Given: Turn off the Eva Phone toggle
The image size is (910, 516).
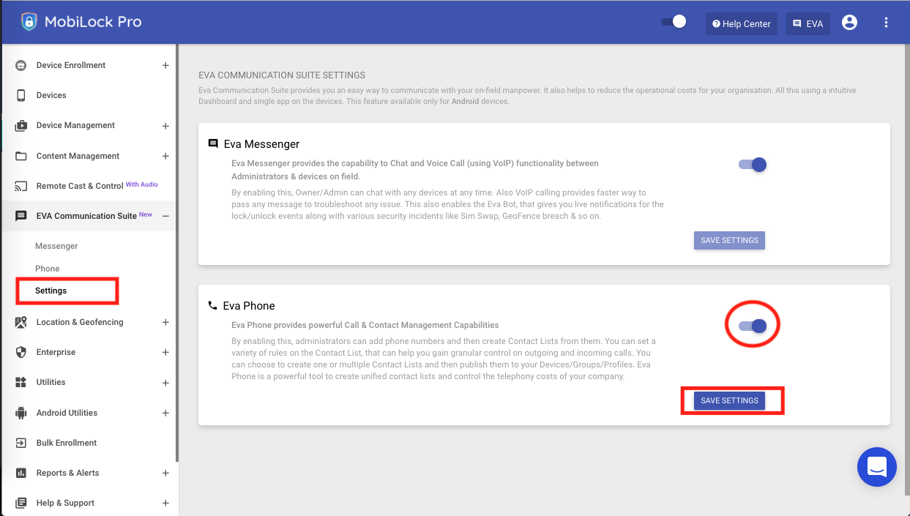Looking at the screenshot, I should 753,326.
